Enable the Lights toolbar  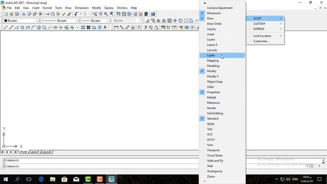point(222,55)
